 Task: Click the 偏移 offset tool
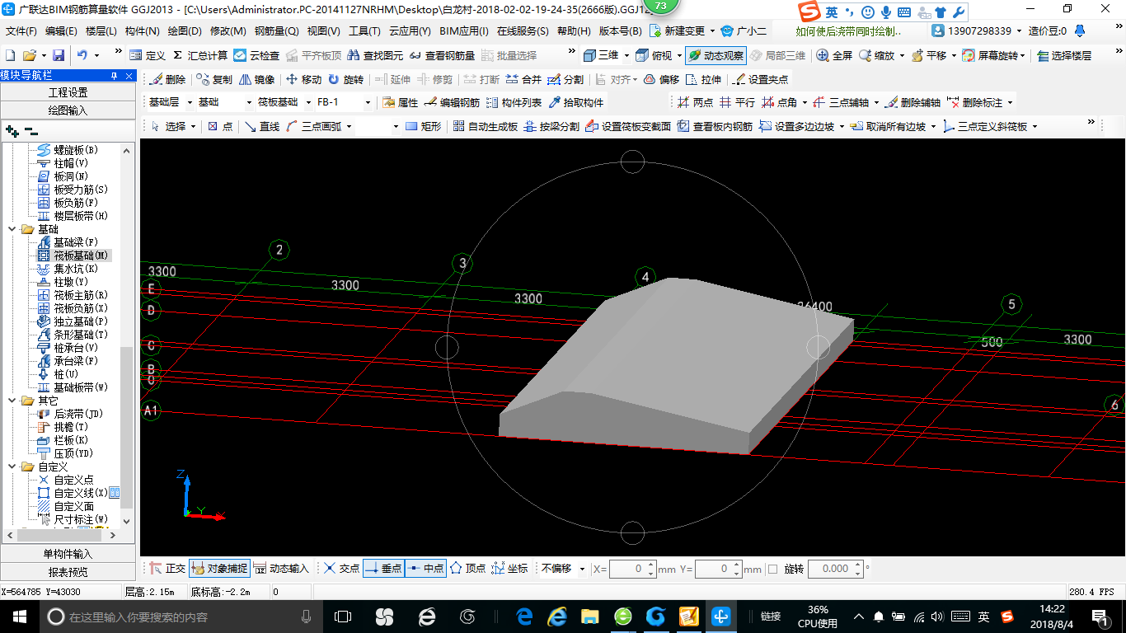pos(661,80)
